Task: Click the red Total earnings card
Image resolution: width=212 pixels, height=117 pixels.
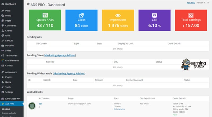Action: click(x=191, y=20)
